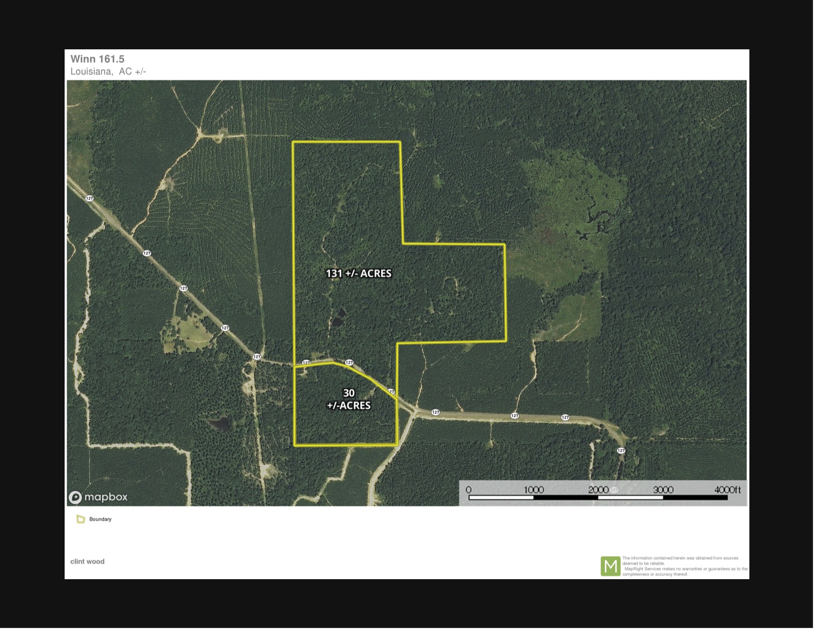Click the clint wood author name

click(87, 561)
